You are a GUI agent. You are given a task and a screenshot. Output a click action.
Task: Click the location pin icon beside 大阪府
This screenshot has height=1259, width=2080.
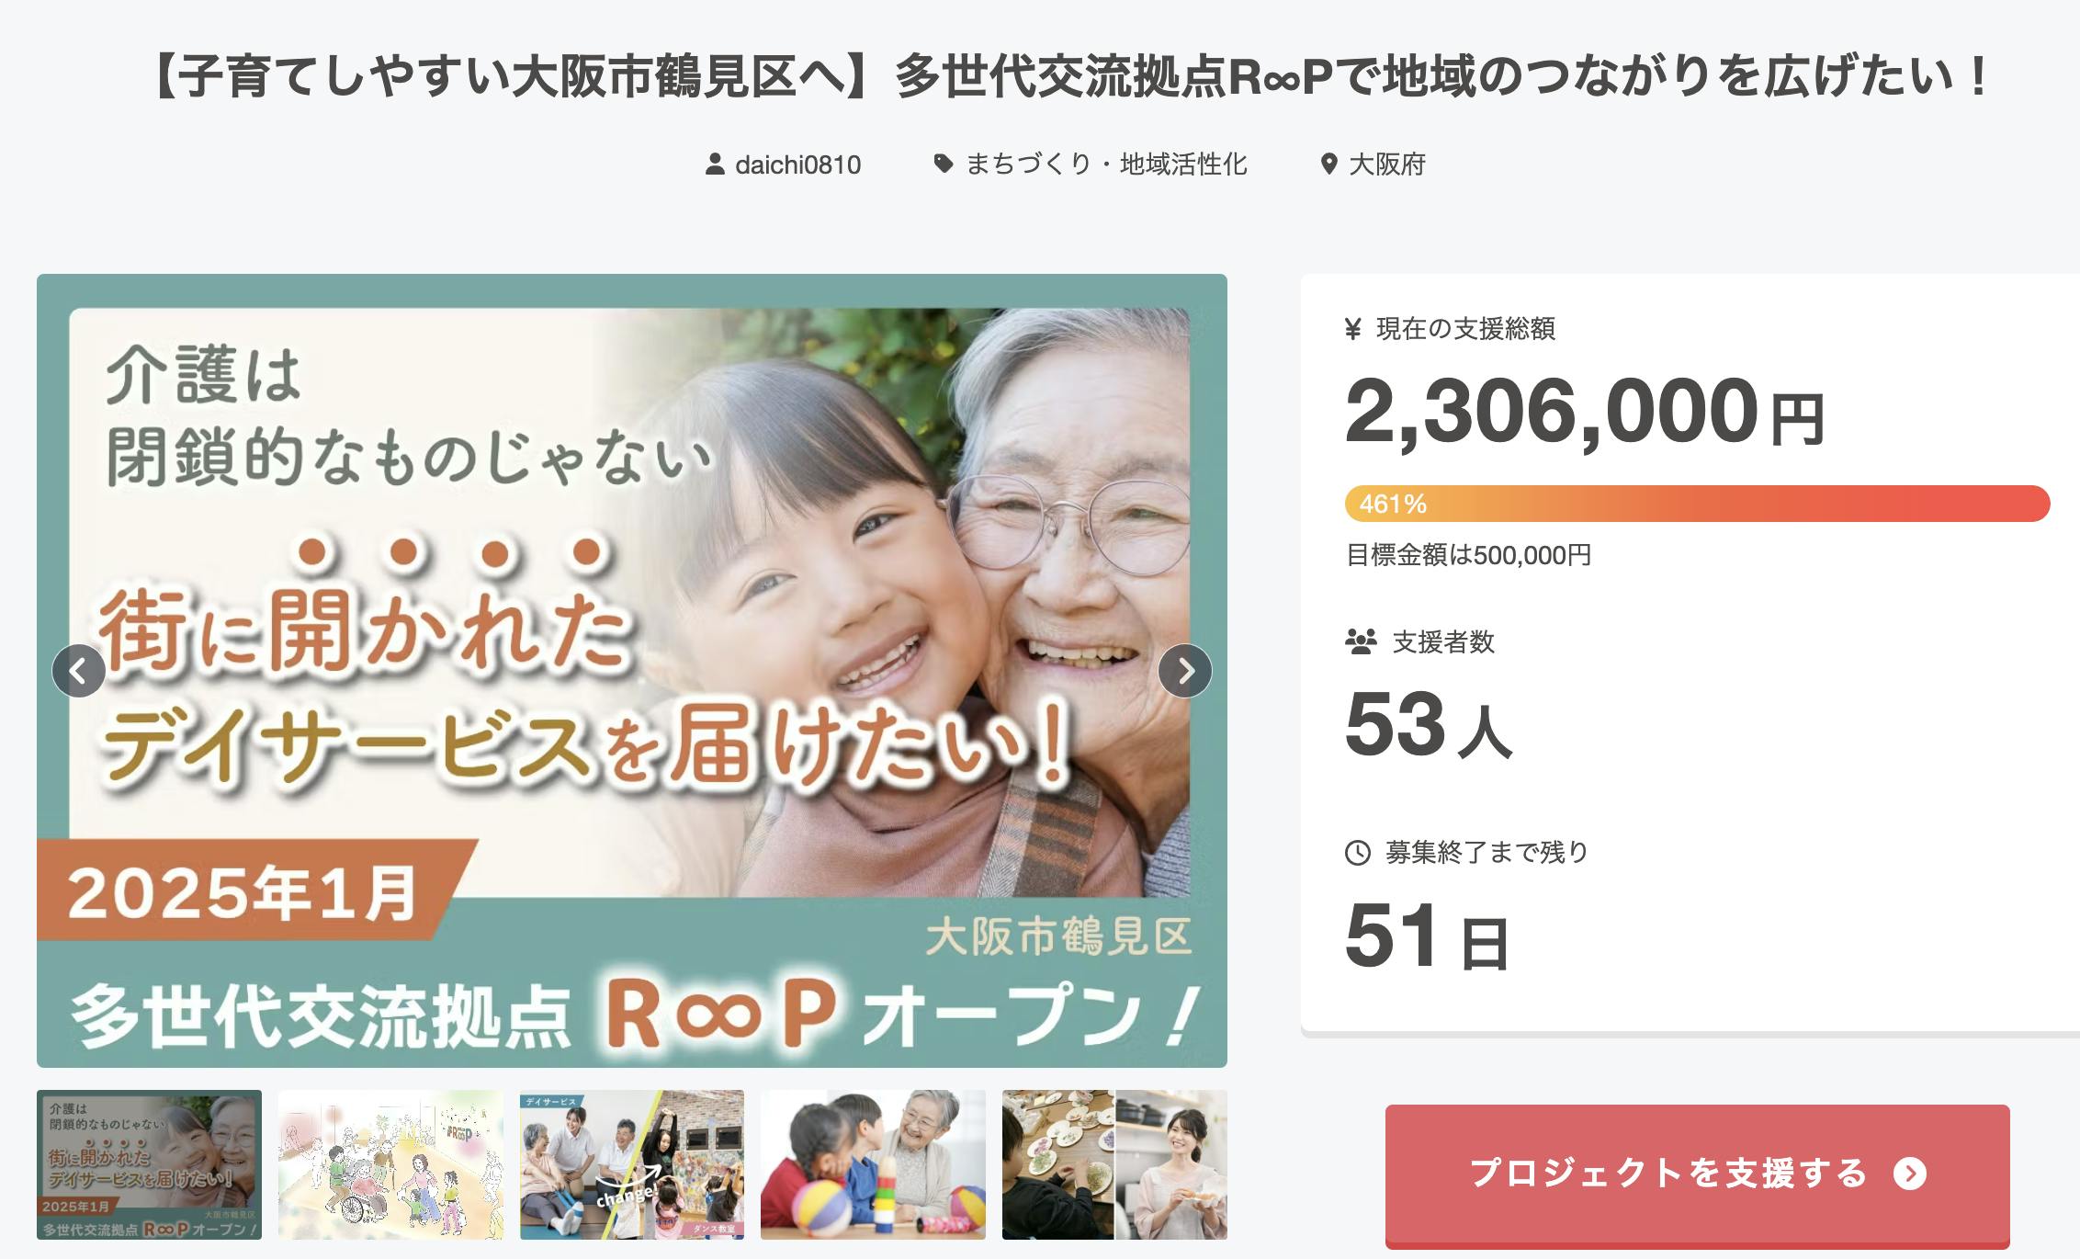[x=1328, y=164]
